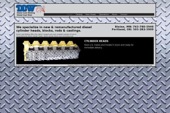
Task: Open the About page
Action: click(114, 14)
